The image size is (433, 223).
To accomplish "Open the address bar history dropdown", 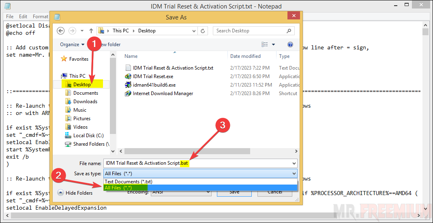I will pyautogui.click(x=194, y=31).
